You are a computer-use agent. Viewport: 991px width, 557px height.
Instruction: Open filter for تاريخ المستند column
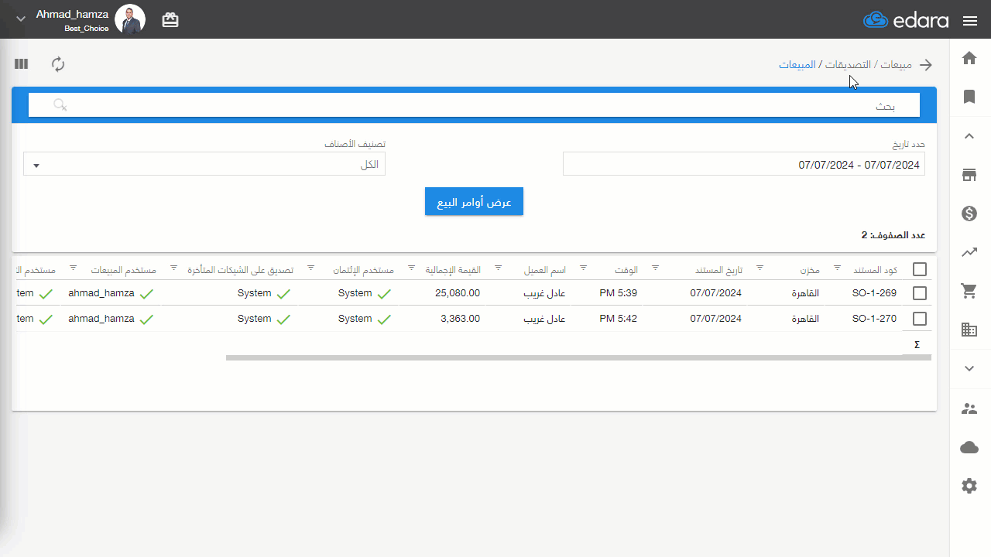coord(655,268)
